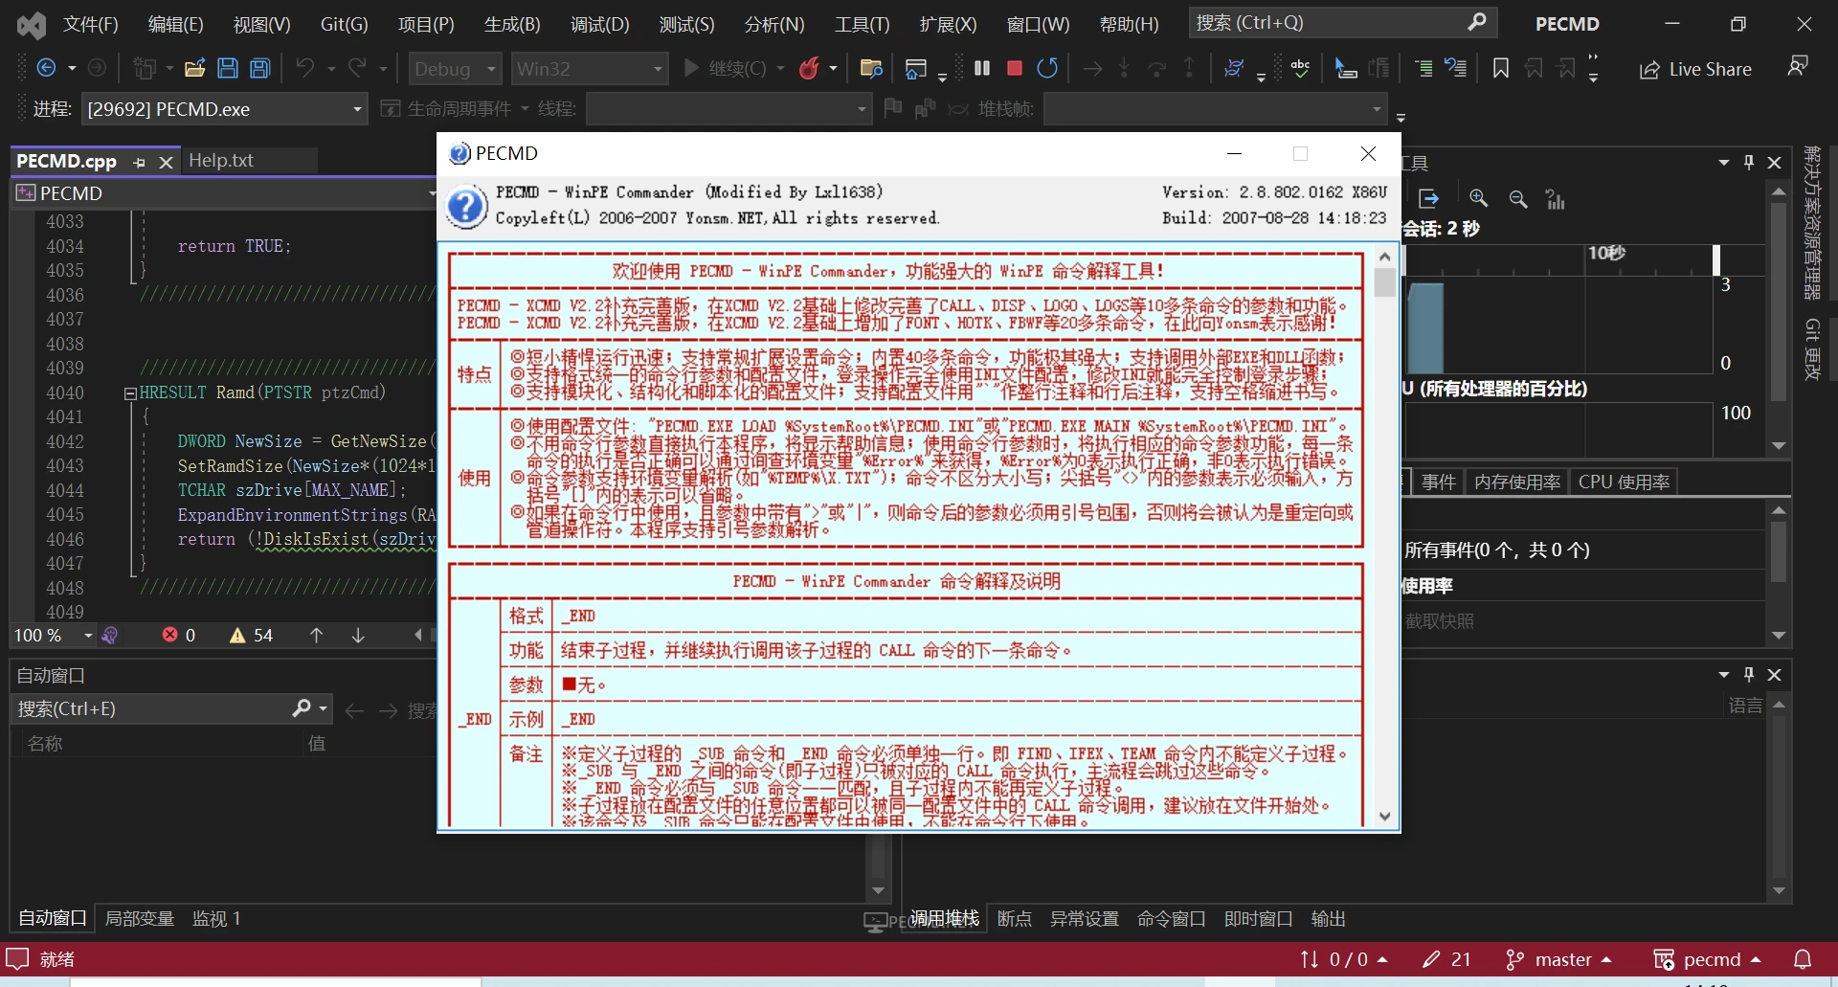Switch to the 局部变量 tab
The width and height of the screenshot is (1838, 987).
click(x=140, y=918)
